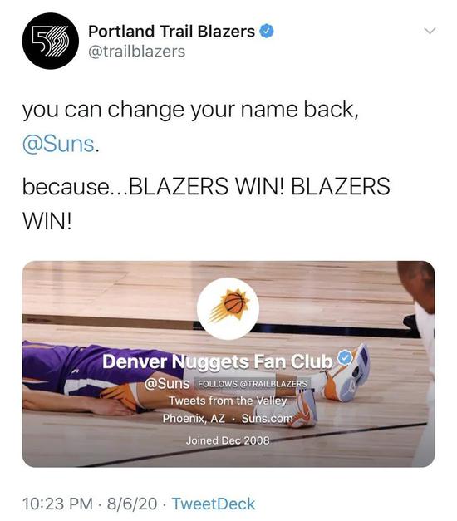Click the Joined Dec 2008 text
Image resolution: width=457 pixels, height=521 pixels.
pyautogui.click(x=228, y=440)
